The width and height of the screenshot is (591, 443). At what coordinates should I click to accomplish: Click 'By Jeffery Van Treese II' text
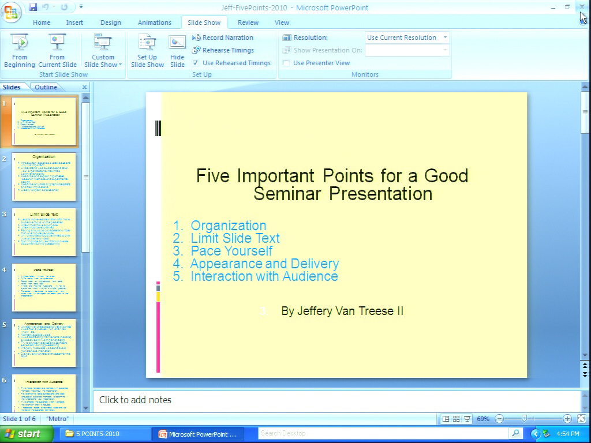click(342, 311)
